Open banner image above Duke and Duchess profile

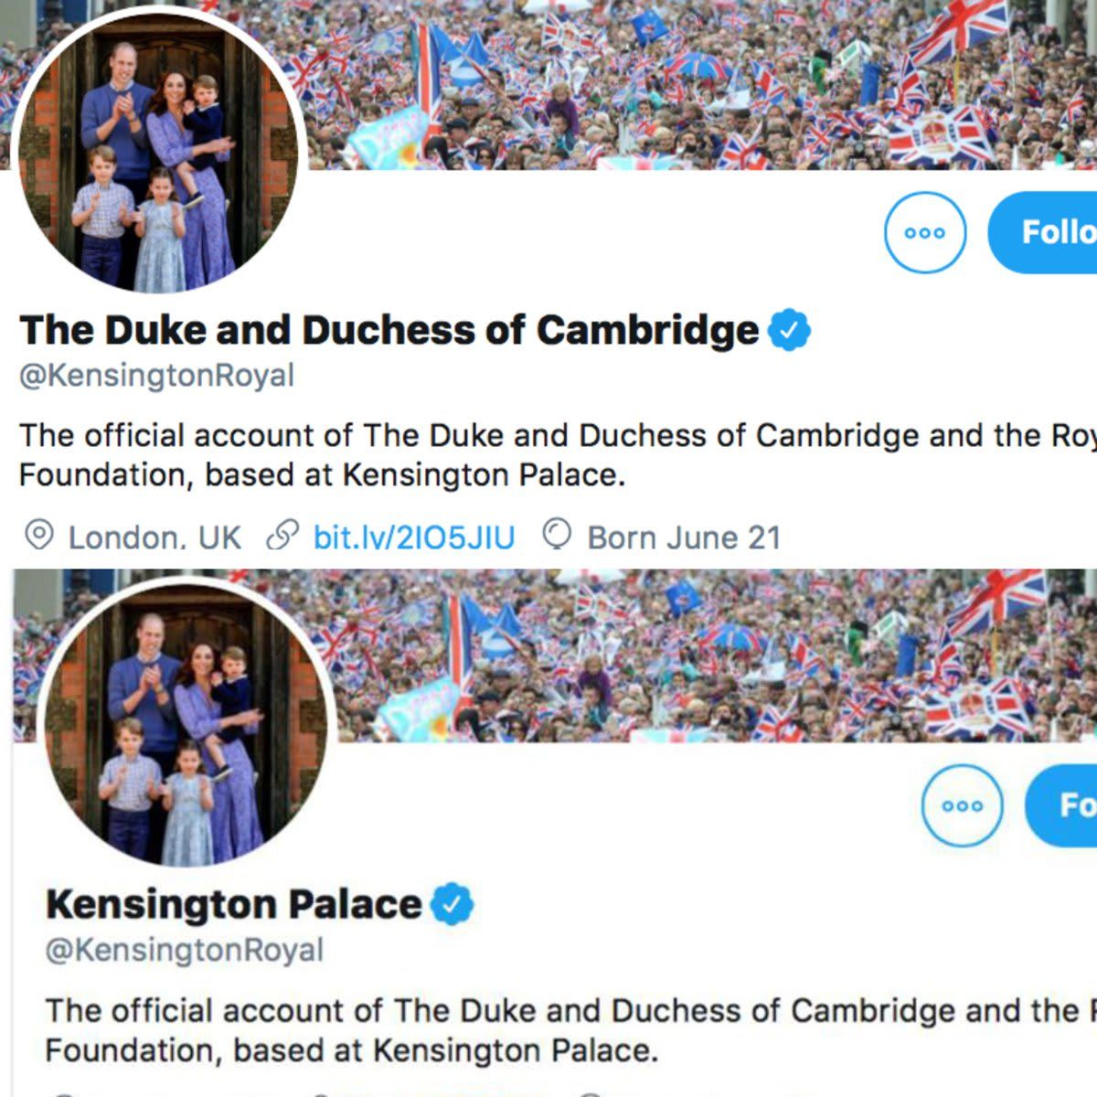click(695, 82)
